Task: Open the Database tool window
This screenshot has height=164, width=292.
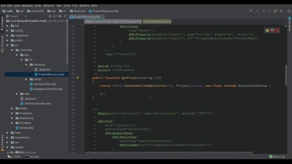Action: [290, 24]
